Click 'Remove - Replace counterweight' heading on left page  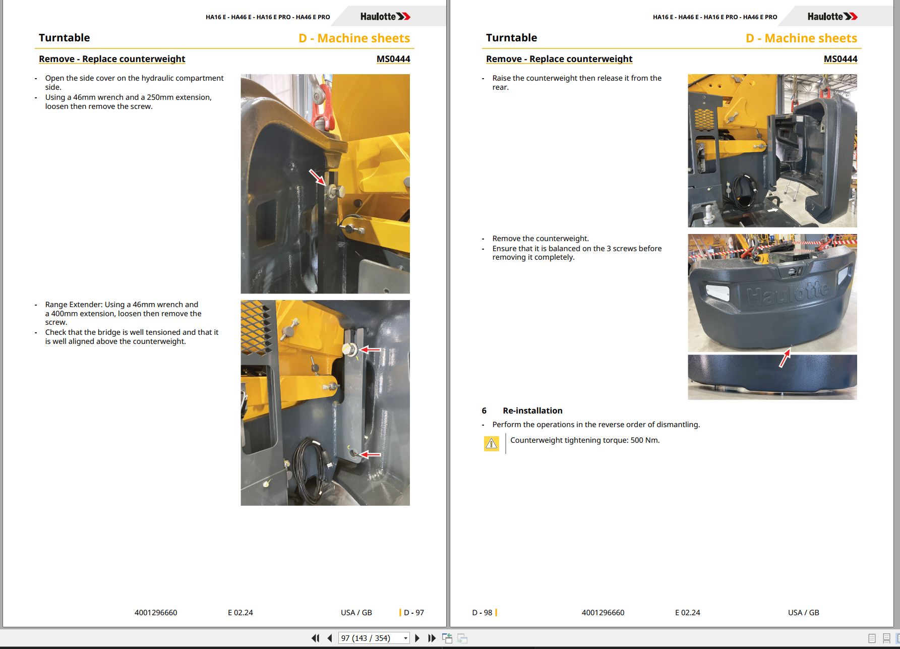[112, 59]
